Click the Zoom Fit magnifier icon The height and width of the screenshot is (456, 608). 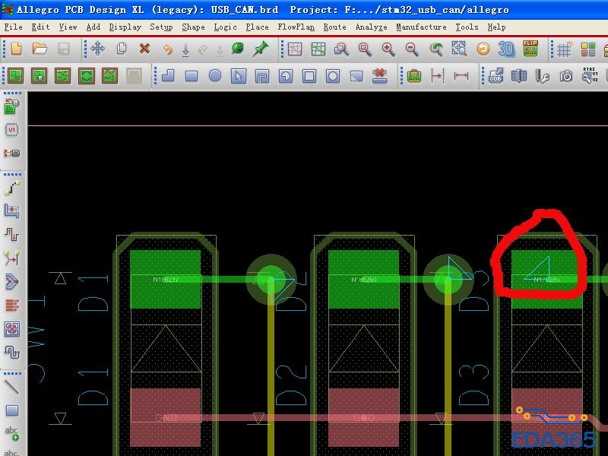pos(365,49)
